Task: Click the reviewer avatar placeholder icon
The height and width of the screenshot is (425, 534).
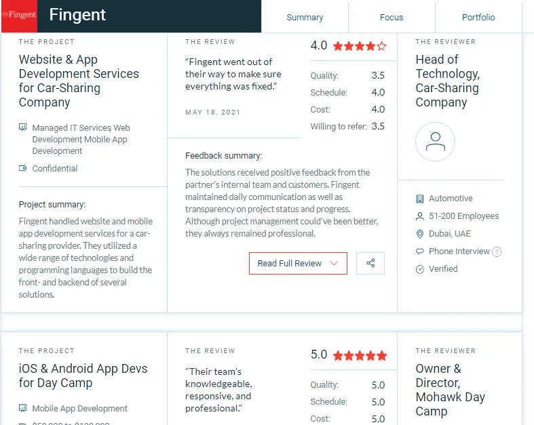Action: point(435,142)
